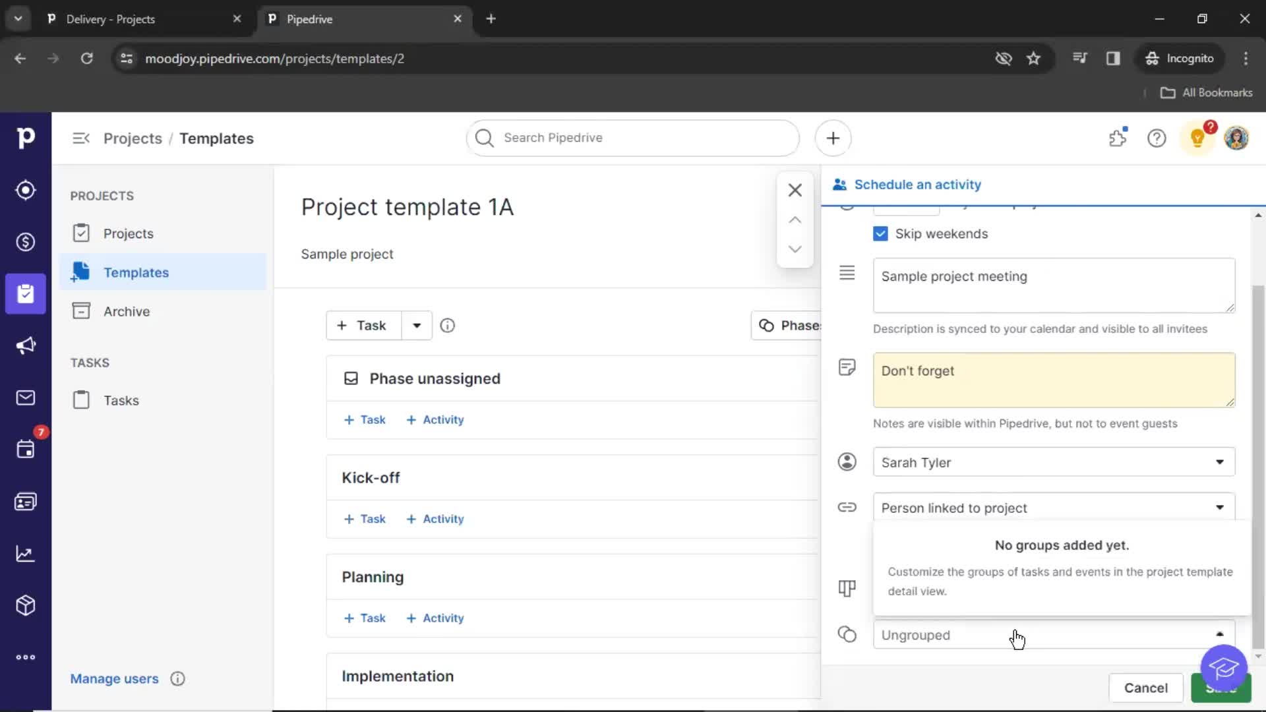Click the Phases button on toolbar
Viewport: 1266px width, 712px height.
click(787, 325)
